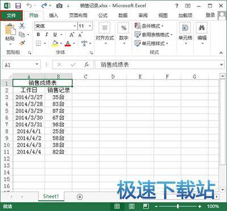Decrease font size with smaller A icon
This screenshot has height=211, width=227.
click(80, 35)
